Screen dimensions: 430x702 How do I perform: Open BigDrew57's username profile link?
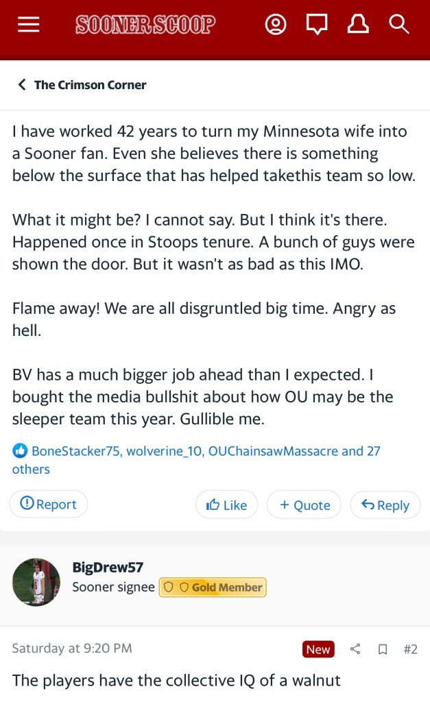click(x=108, y=568)
